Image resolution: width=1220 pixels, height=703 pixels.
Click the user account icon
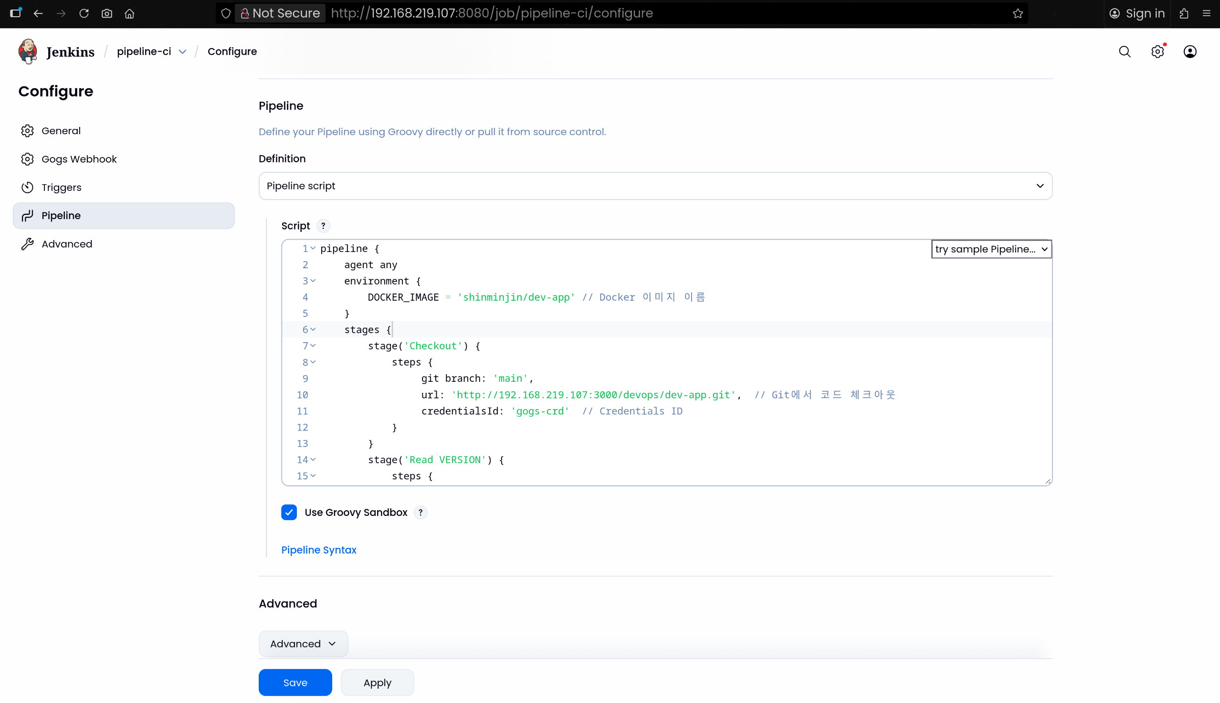coord(1189,52)
